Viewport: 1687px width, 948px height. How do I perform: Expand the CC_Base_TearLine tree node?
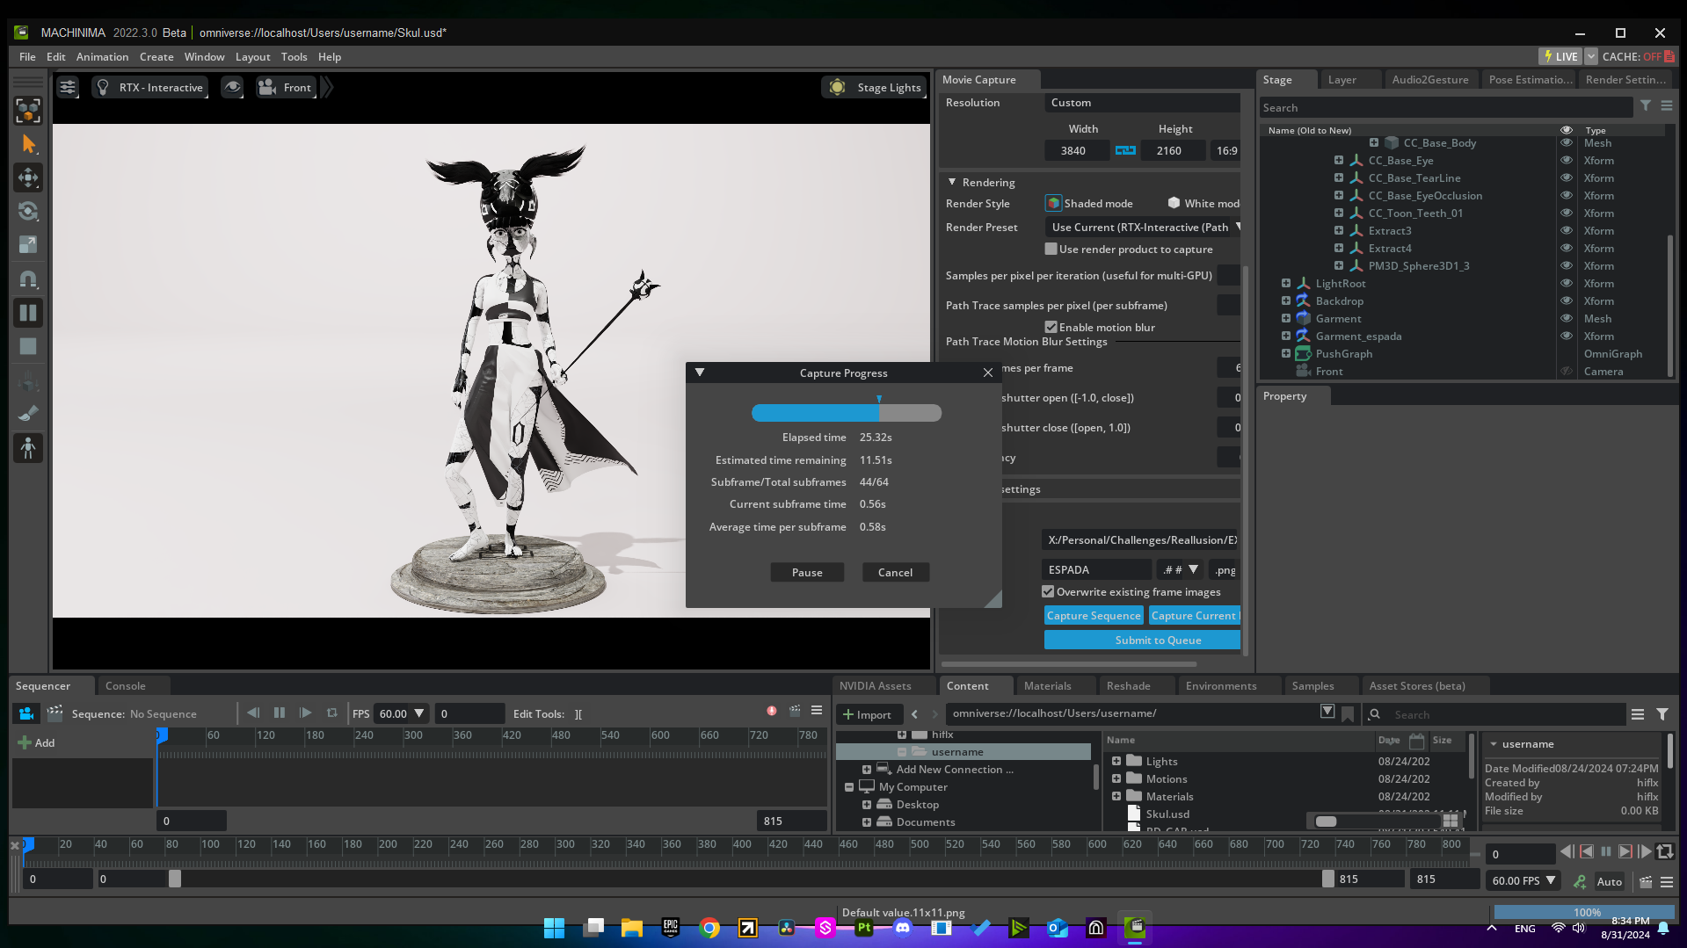point(1338,177)
